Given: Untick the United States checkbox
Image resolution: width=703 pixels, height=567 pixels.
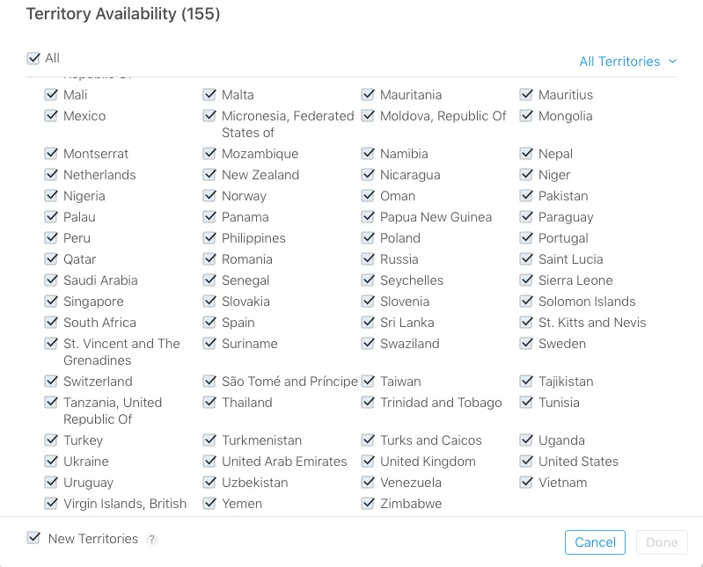Looking at the screenshot, I should pos(526,462).
